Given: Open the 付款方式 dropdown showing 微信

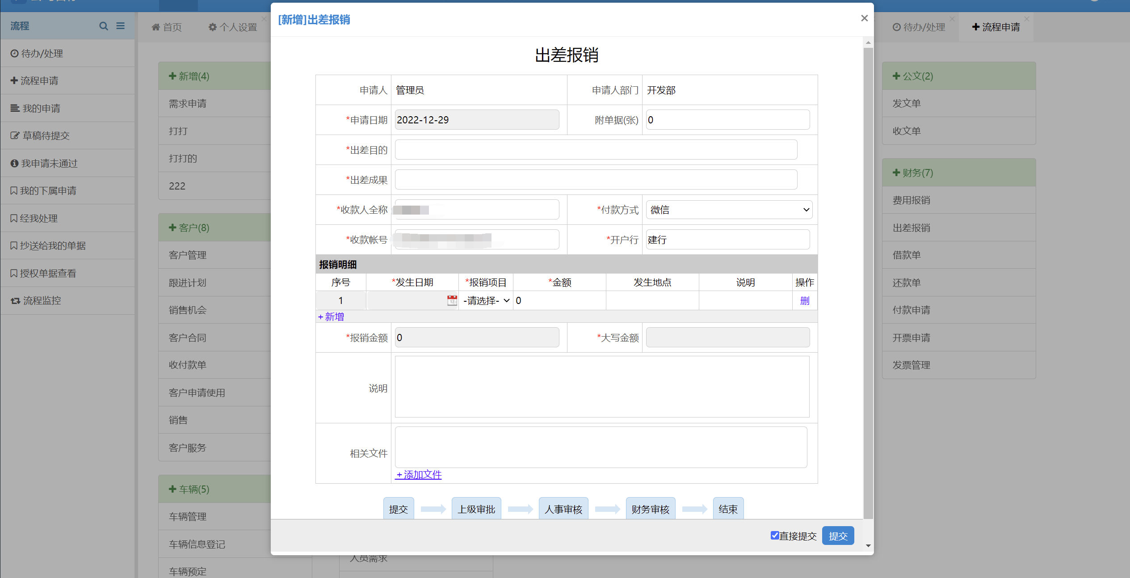Looking at the screenshot, I should [729, 210].
